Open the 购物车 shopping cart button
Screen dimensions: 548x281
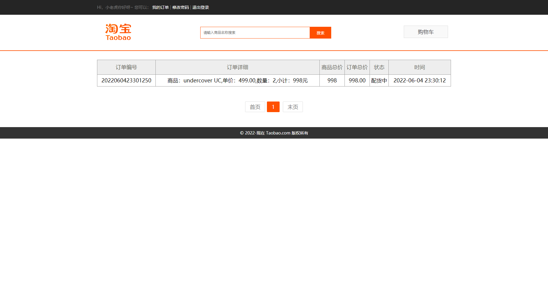[x=426, y=32]
